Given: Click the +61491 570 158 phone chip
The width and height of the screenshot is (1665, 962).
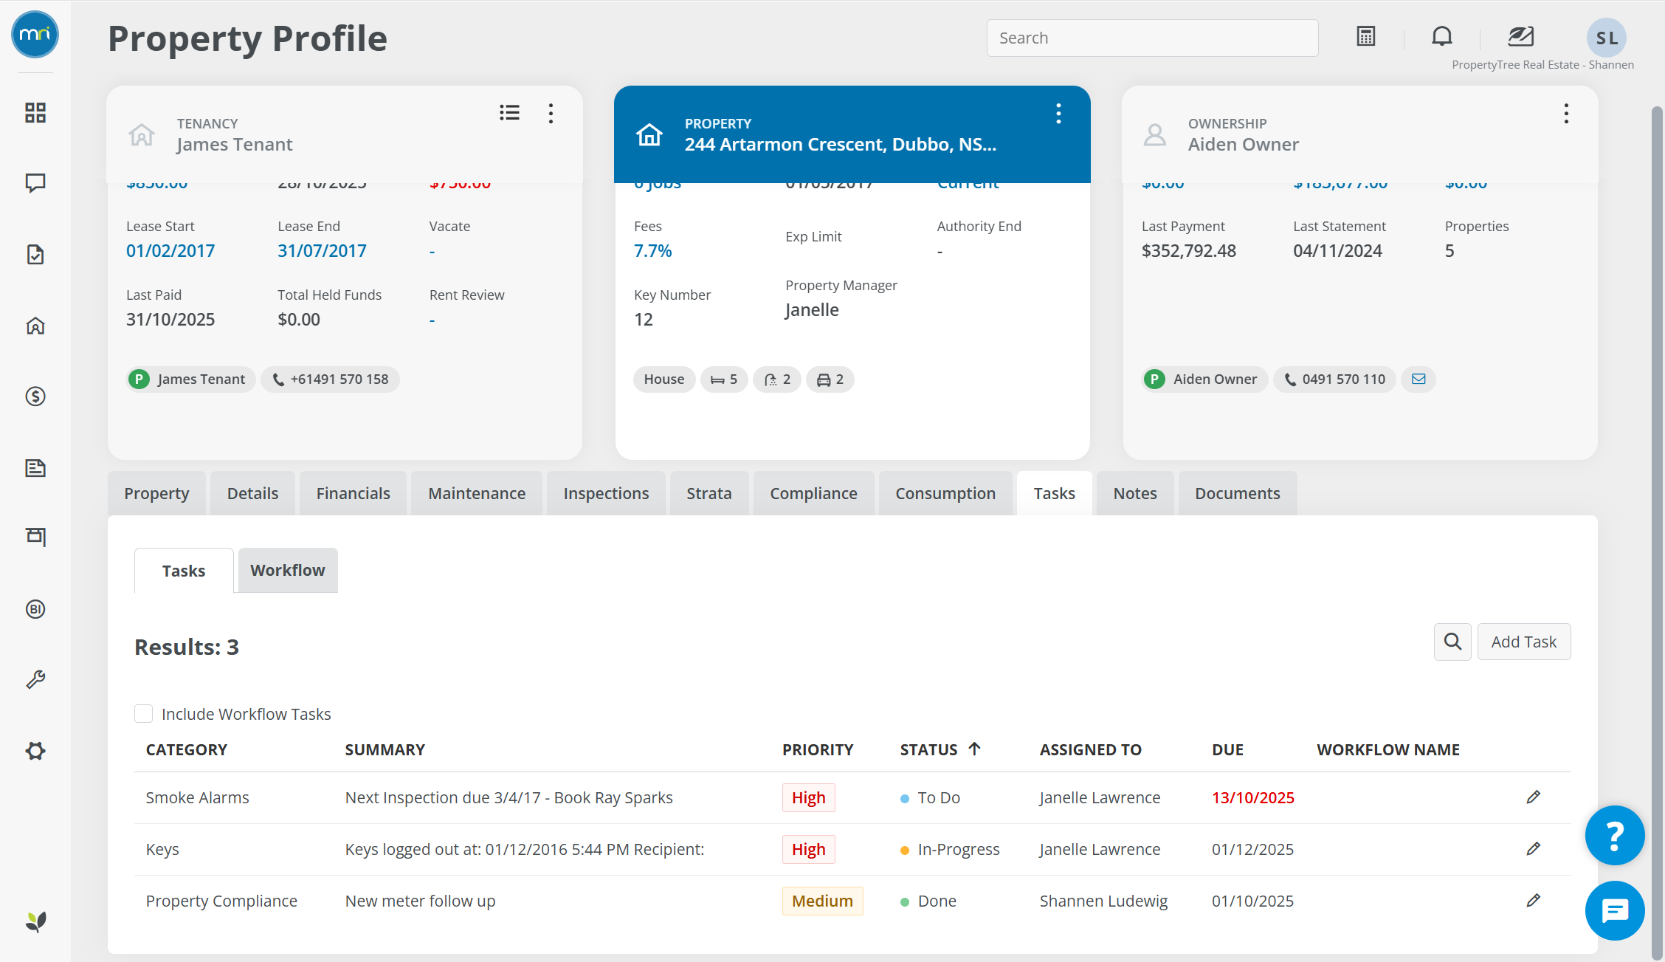Looking at the screenshot, I should pyautogui.click(x=331, y=379).
